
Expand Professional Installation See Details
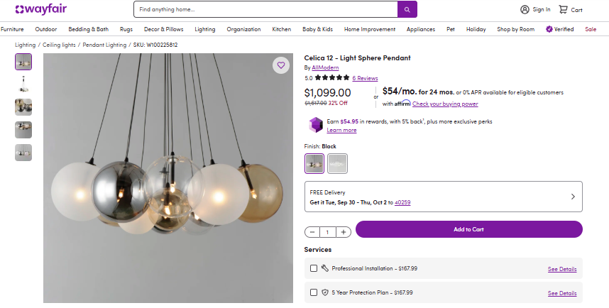(562, 269)
